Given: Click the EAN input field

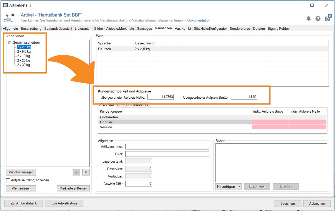Looking at the screenshot, I should tap(167, 154).
